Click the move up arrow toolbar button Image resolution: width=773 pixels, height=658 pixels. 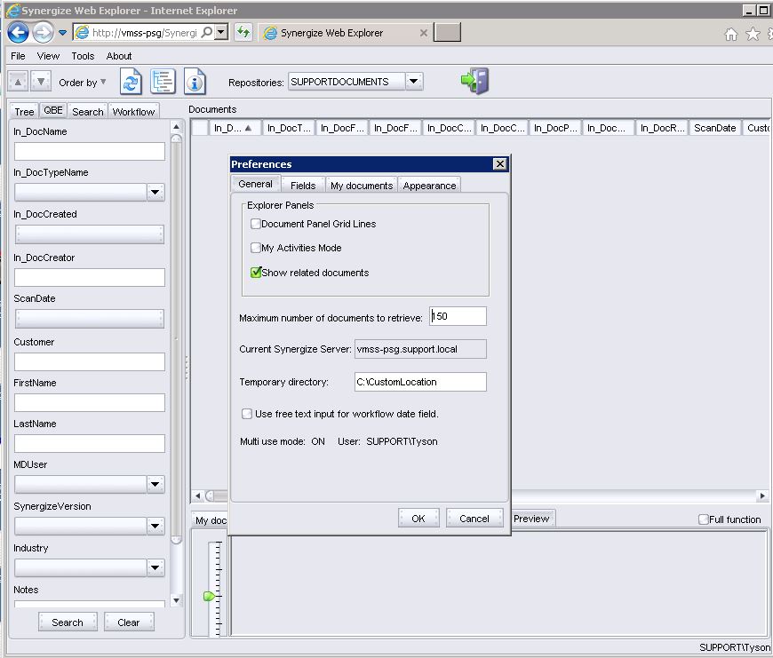pos(18,82)
